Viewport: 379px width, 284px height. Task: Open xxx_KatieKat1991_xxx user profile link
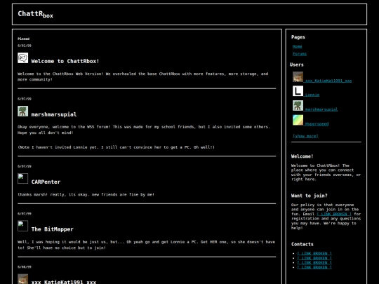[328, 81]
